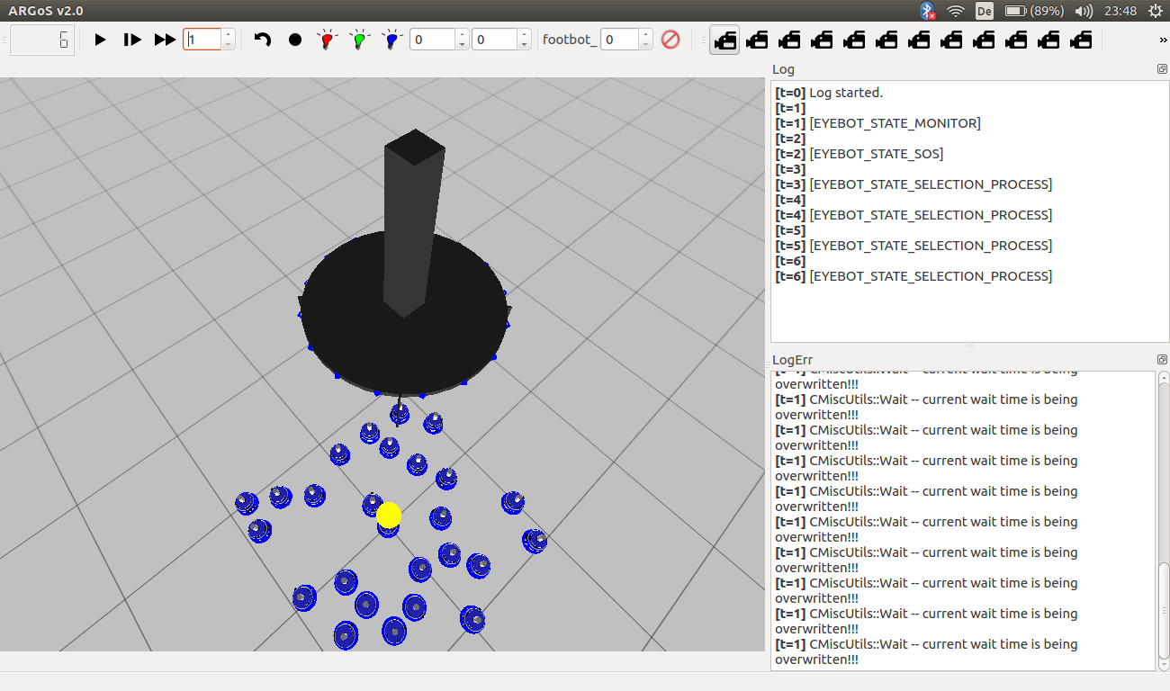Image resolution: width=1170 pixels, height=691 pixels.
Task: Expand the toolbar overflow chevron
Action: click(1163, 40)
